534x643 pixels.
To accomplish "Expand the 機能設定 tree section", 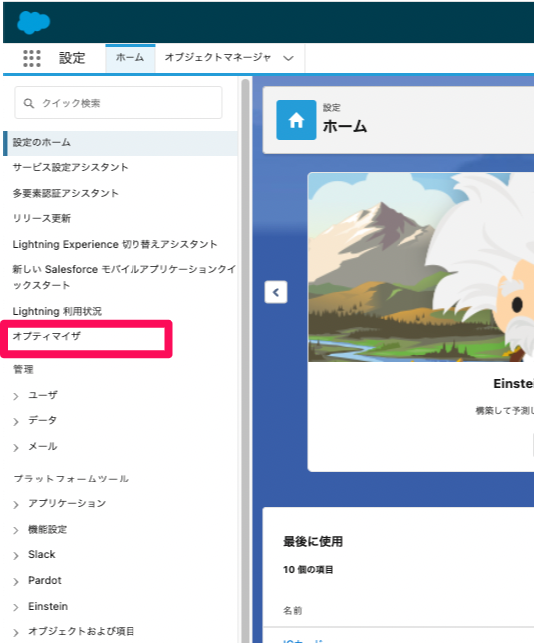I will click(x=16, y=530).
